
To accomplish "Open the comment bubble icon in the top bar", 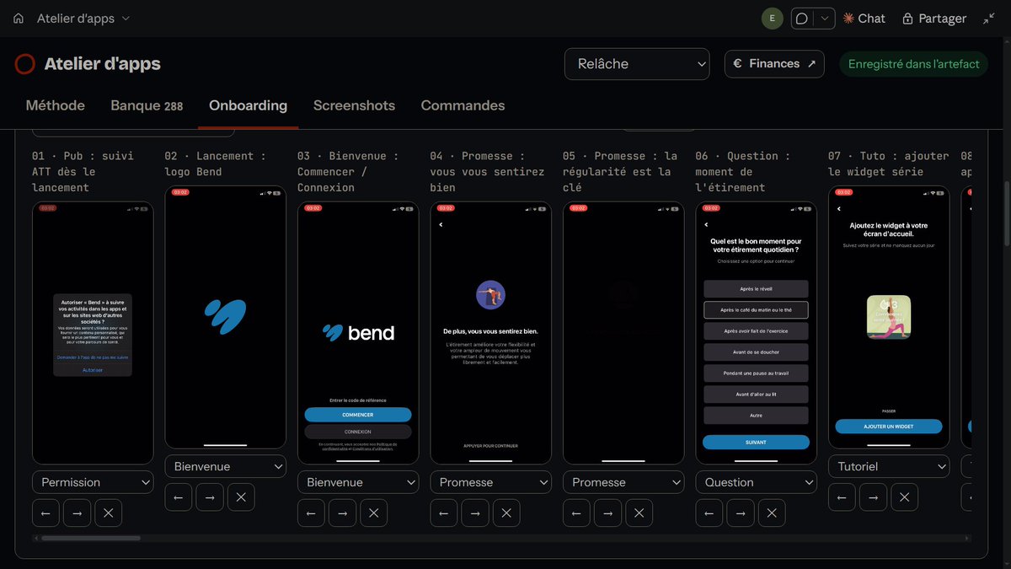I will (x=802, y=19).
